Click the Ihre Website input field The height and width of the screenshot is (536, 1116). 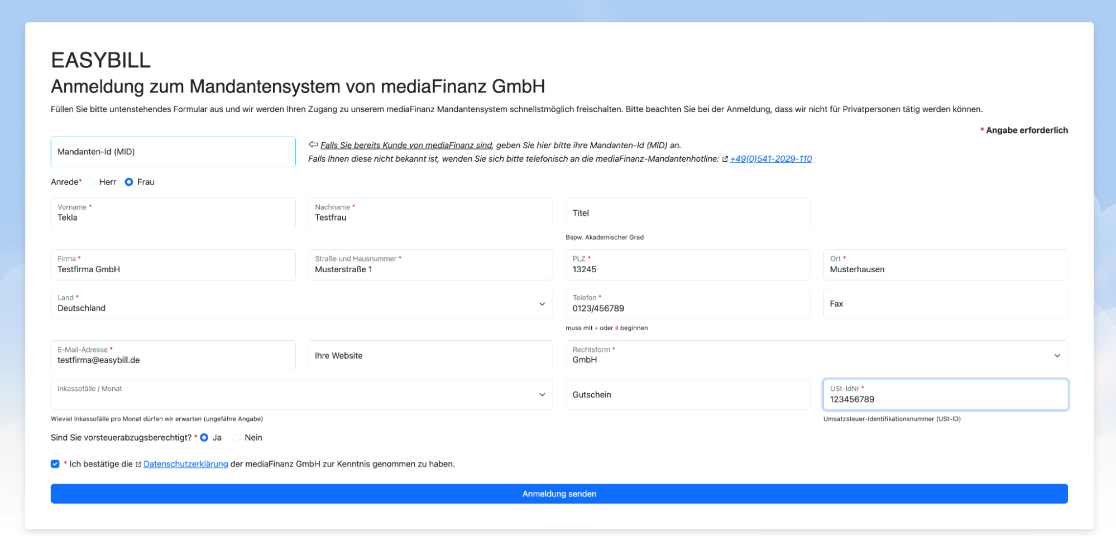point(430,356)
